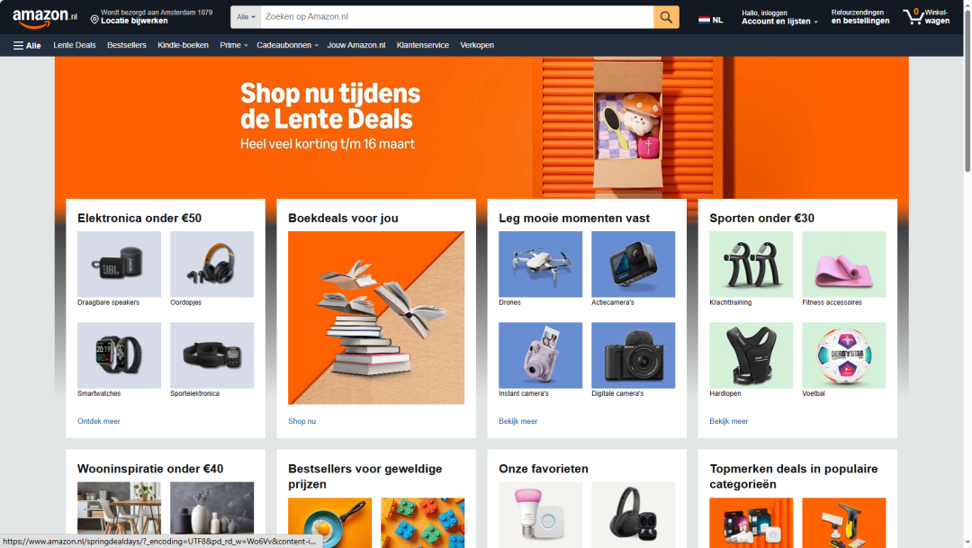Open Klantenservice menu item
This screenshot has width=972, height=548.
[x=423, y=45]
